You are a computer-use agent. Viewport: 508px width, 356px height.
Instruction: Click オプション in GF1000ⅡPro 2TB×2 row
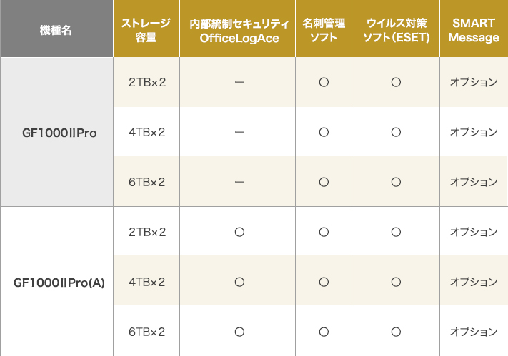pos(474,83)
